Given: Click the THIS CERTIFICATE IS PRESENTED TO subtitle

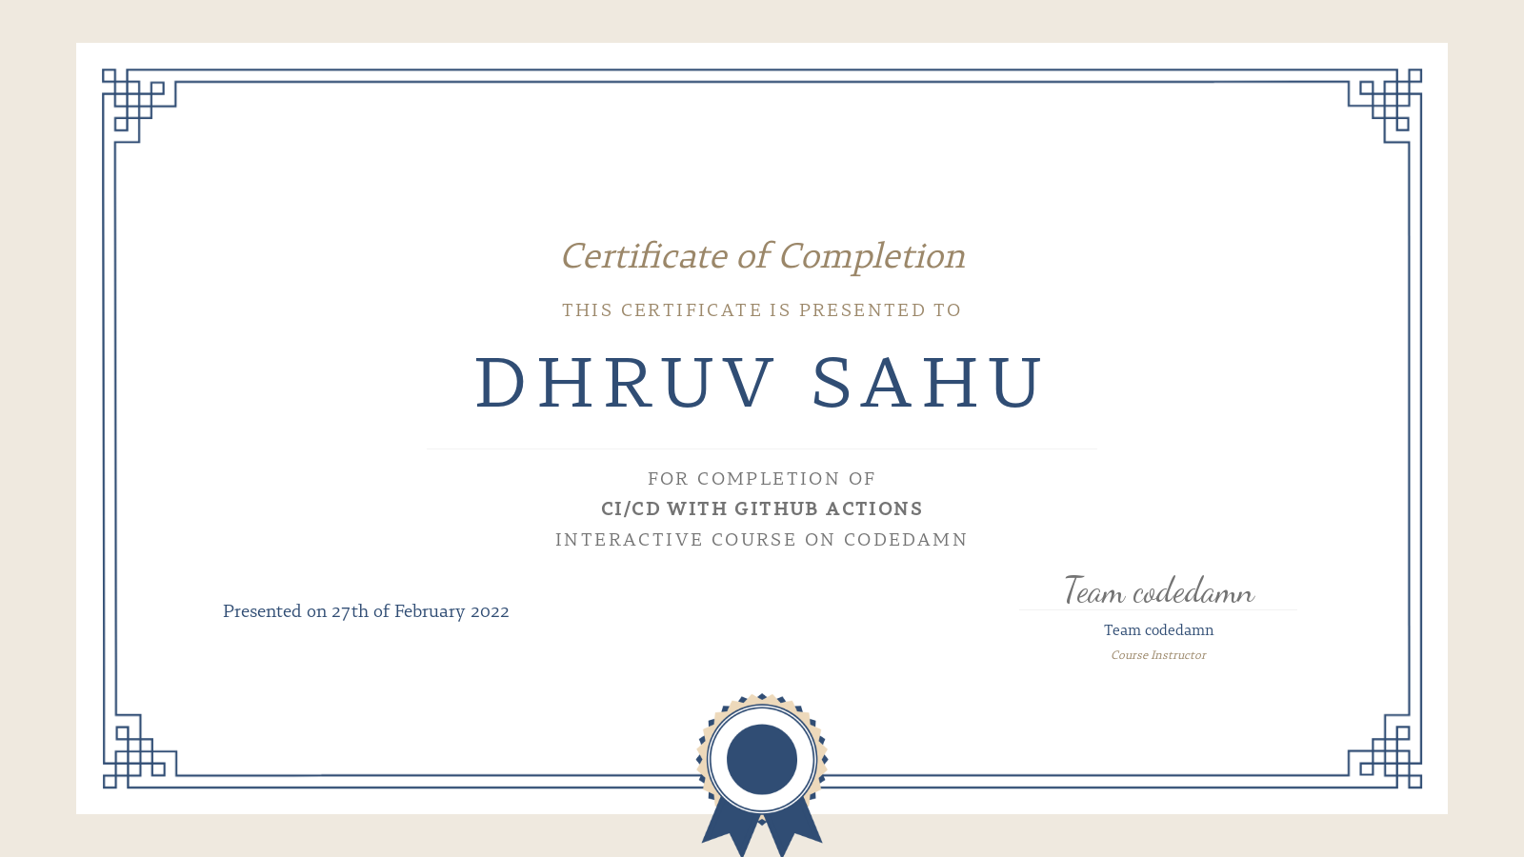Looking at the screenshot, I should tap(761, 309).
